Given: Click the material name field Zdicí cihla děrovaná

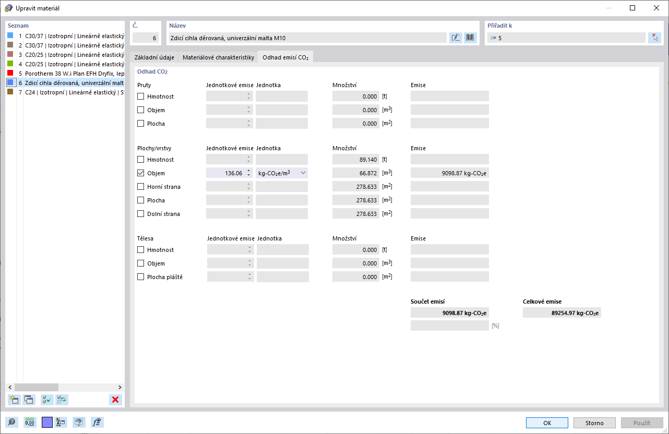Looking at the screenshot, I should [x=307, y=38].
